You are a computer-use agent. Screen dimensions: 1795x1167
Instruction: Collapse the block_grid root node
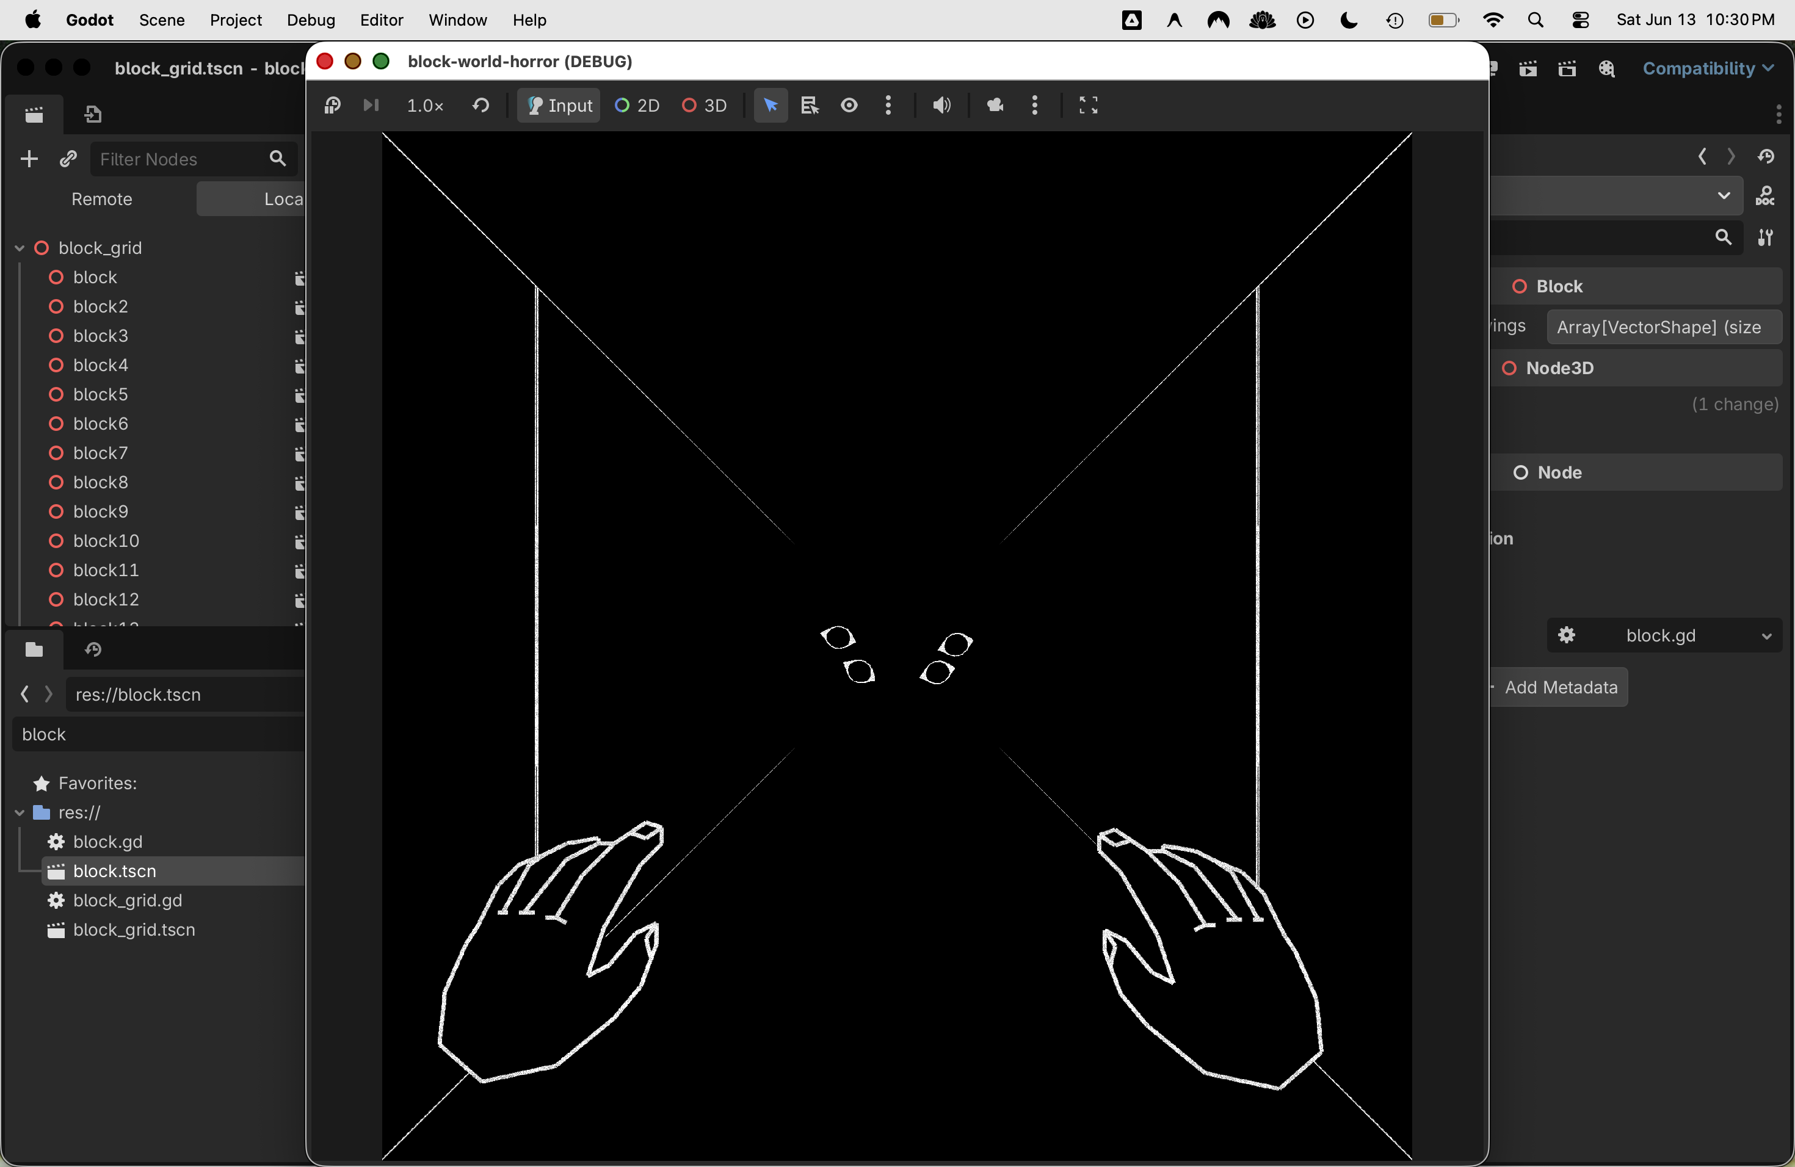(x=20, y=248)
